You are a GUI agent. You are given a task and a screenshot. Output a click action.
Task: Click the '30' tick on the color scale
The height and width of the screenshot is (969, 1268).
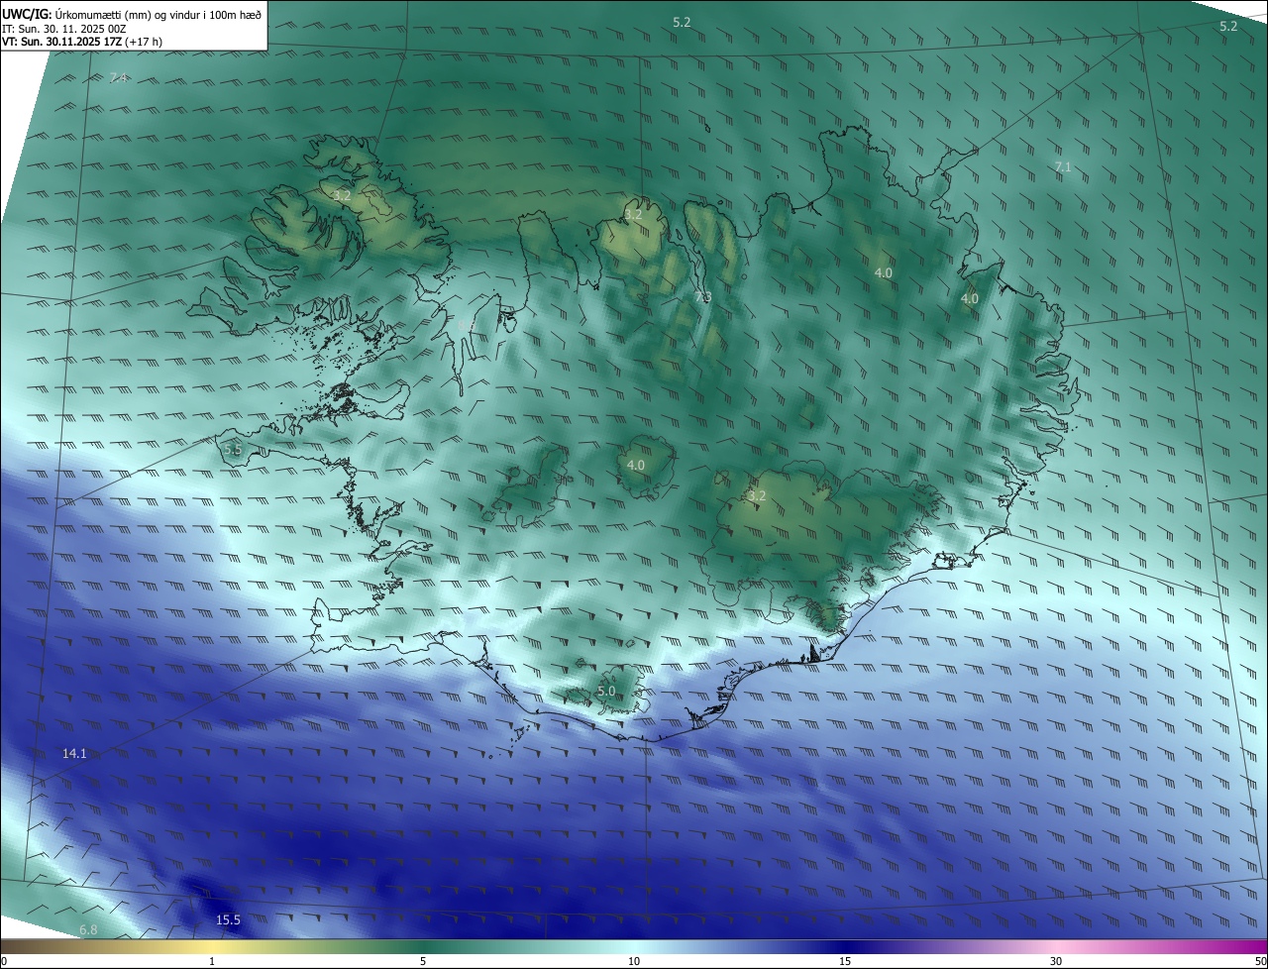[x=1056, y=961]
